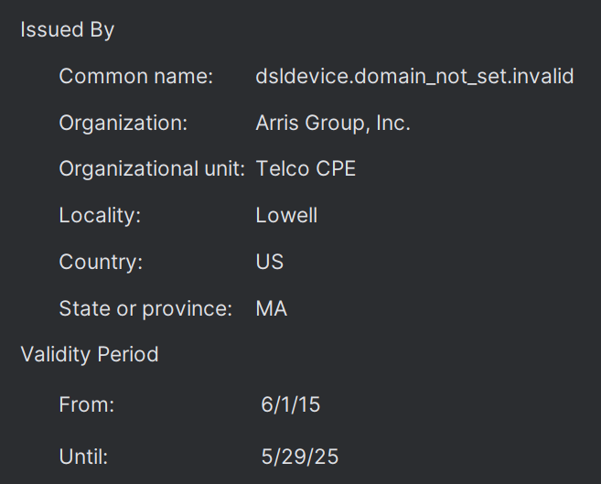Select the Telco CPE value

[306, 169]
